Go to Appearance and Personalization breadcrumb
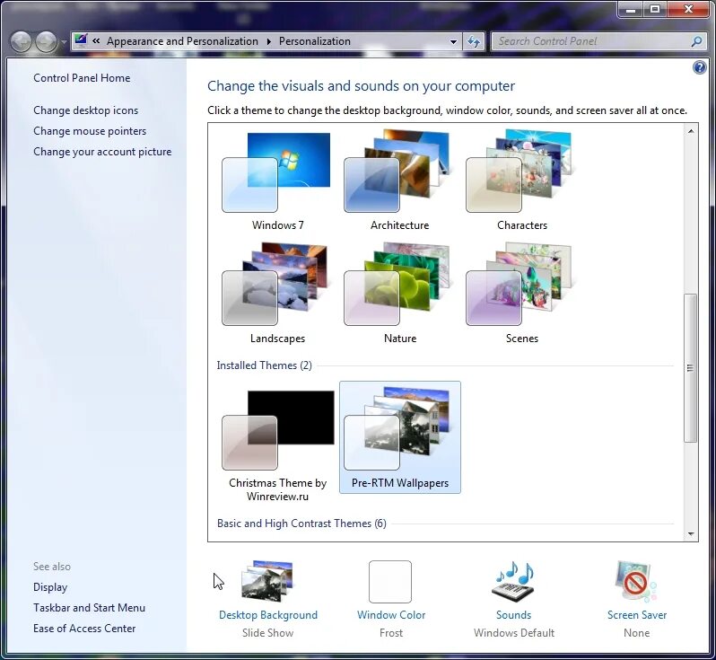 [182, 41]
